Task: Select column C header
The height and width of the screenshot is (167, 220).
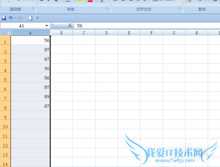Action: pyautogui.click(x=84, y=33)
